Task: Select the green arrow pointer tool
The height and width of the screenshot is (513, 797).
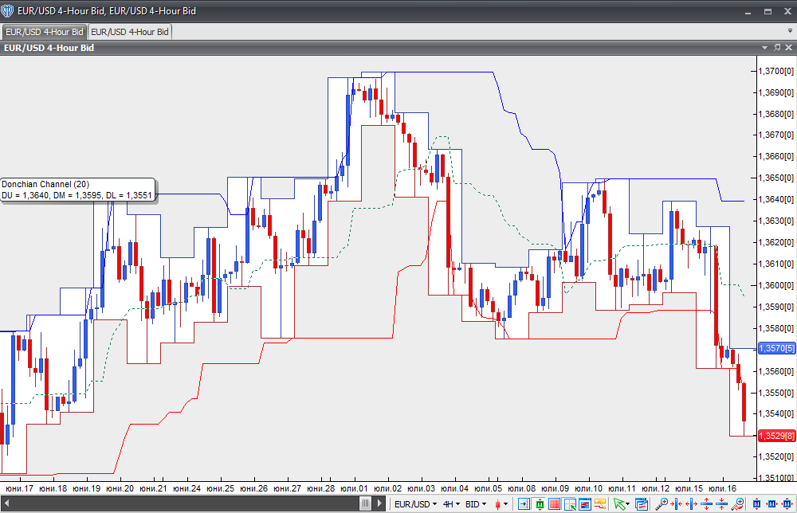Action: (618, 504)
